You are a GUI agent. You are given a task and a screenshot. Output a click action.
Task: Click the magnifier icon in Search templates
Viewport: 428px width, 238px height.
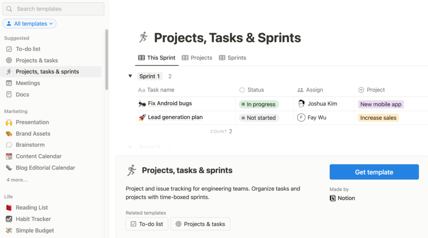coord(10,9)
